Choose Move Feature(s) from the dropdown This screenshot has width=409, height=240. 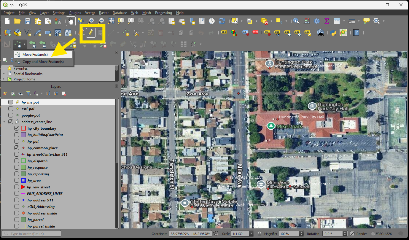(x=43, y=54)
